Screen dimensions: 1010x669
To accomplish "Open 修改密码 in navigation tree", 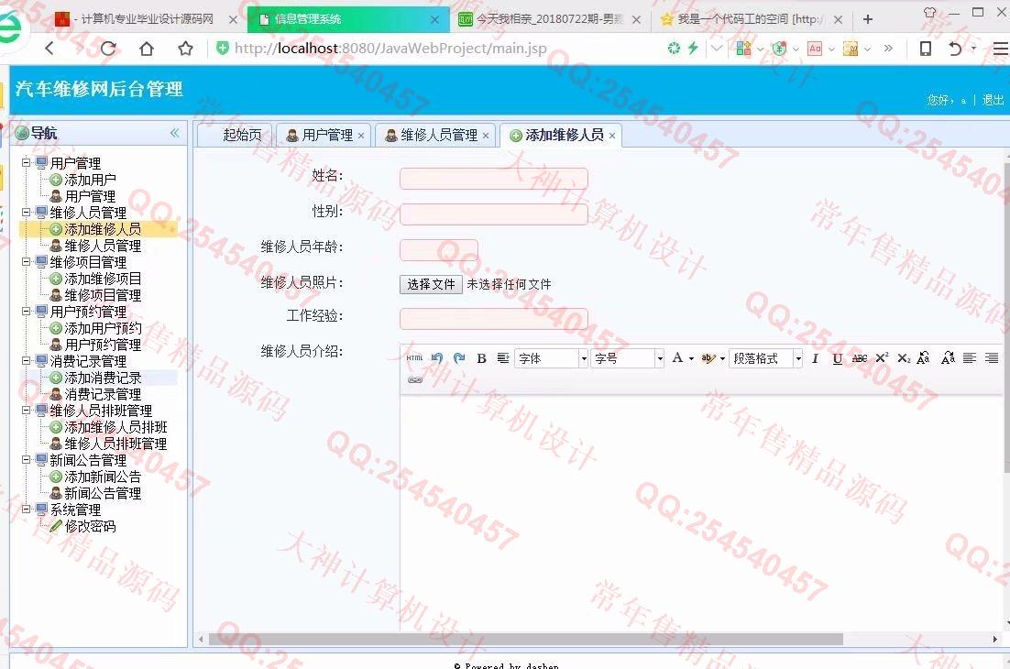I will [x=90, y=527].
